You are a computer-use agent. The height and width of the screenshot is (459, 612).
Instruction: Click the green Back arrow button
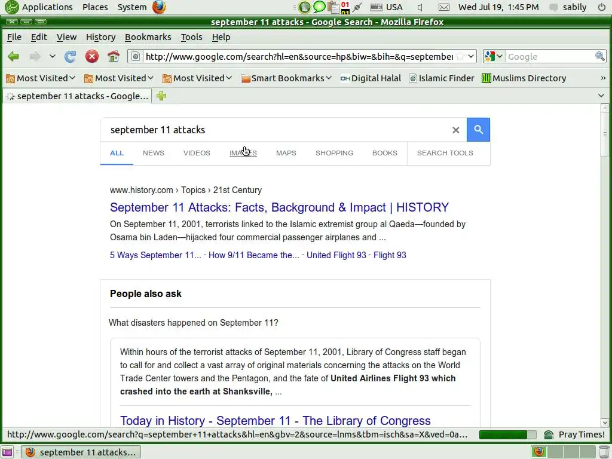pyautogui.click(x=13, y=57)
